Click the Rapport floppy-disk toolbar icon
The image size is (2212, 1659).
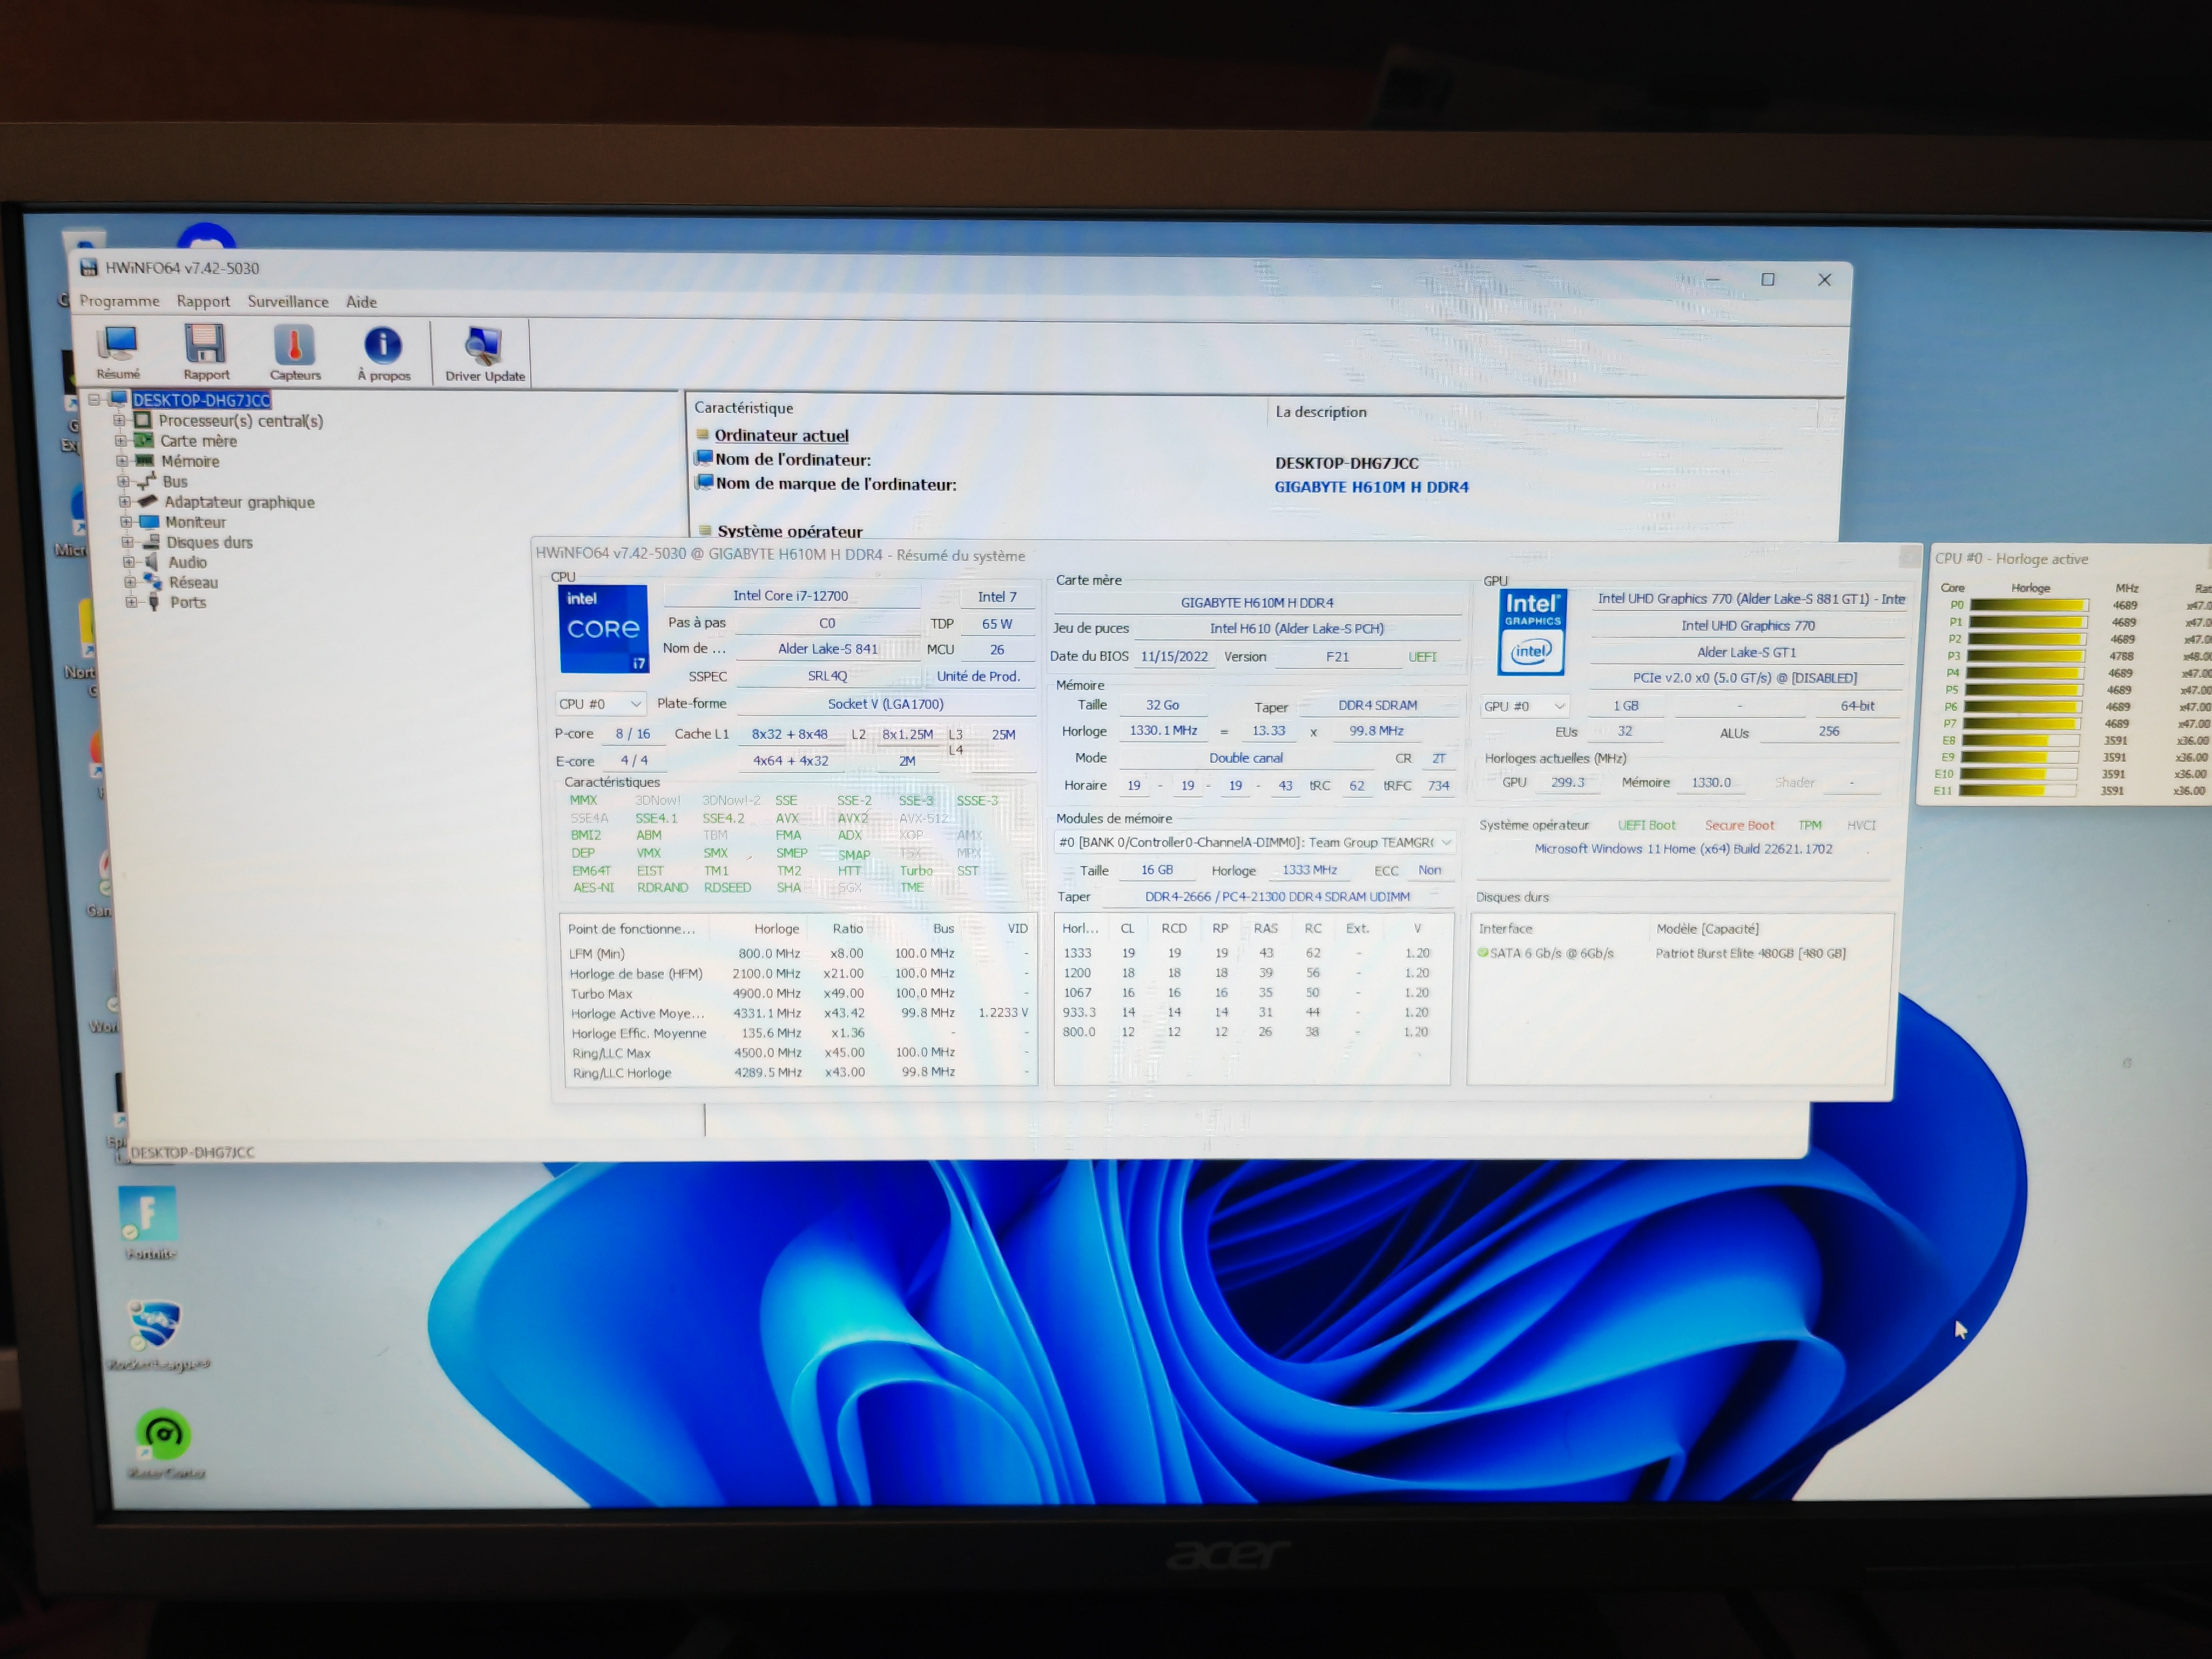point(206,352)
